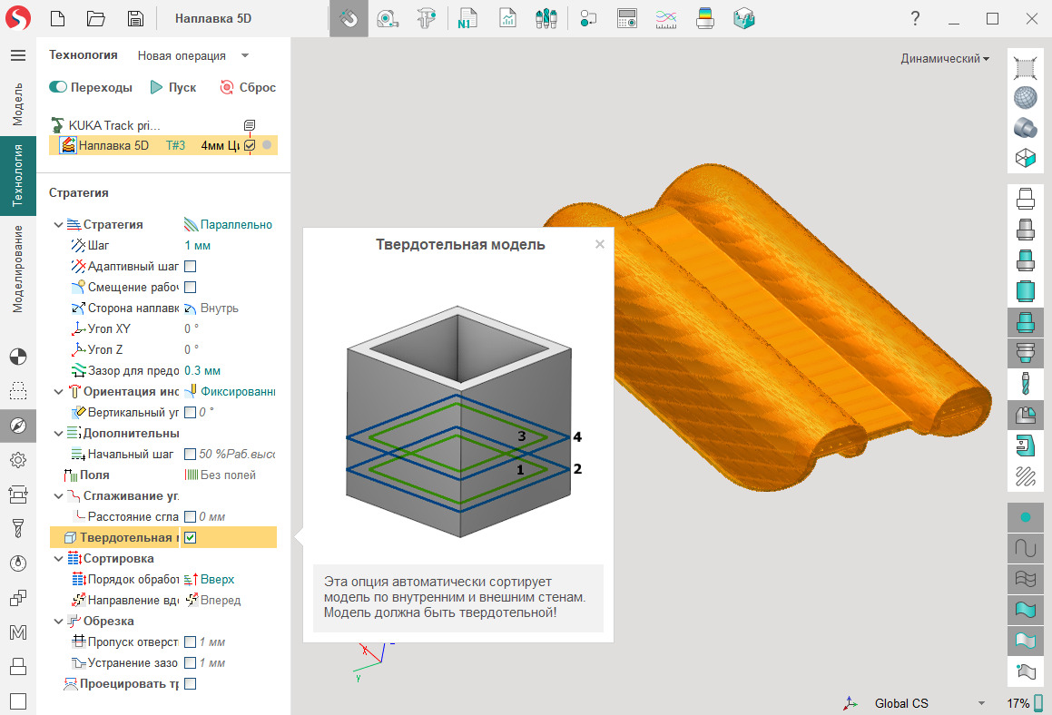Open the Динамический view dropdown

[x=944, y=59]
